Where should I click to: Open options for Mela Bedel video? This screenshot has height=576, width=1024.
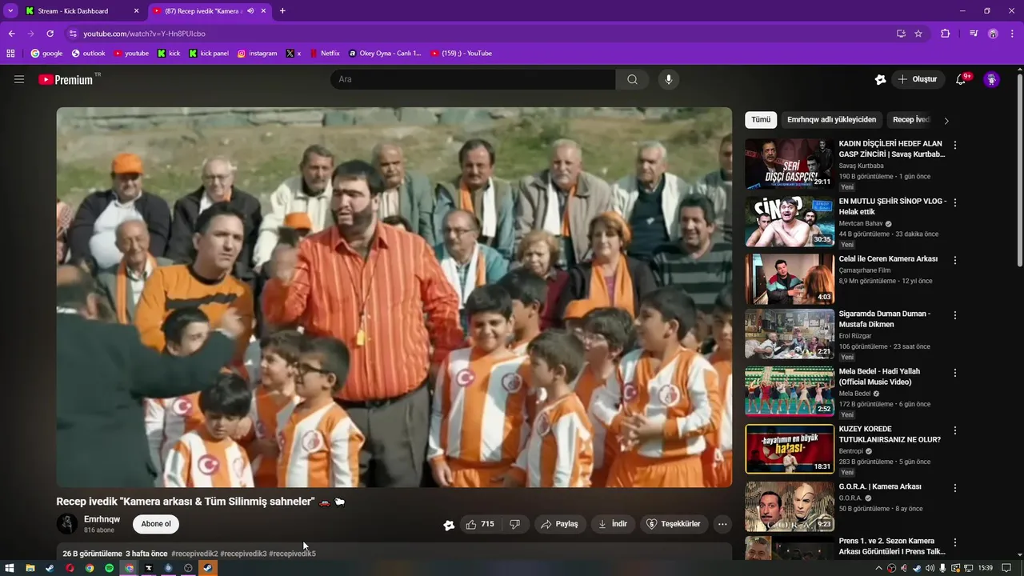pos(954,373)
